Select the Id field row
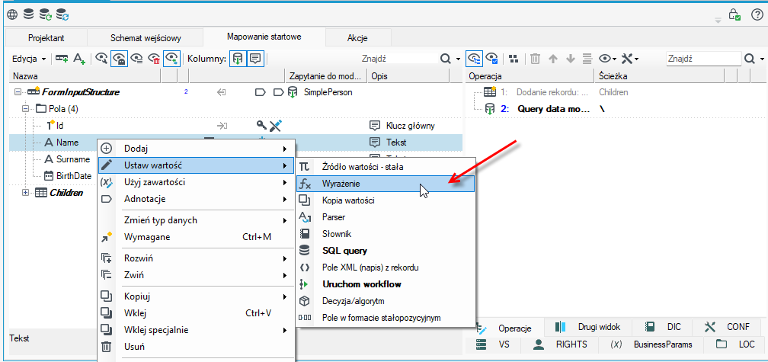Image resolution: width=768 pixels, height=362 pixels. (x=235, y=126)
